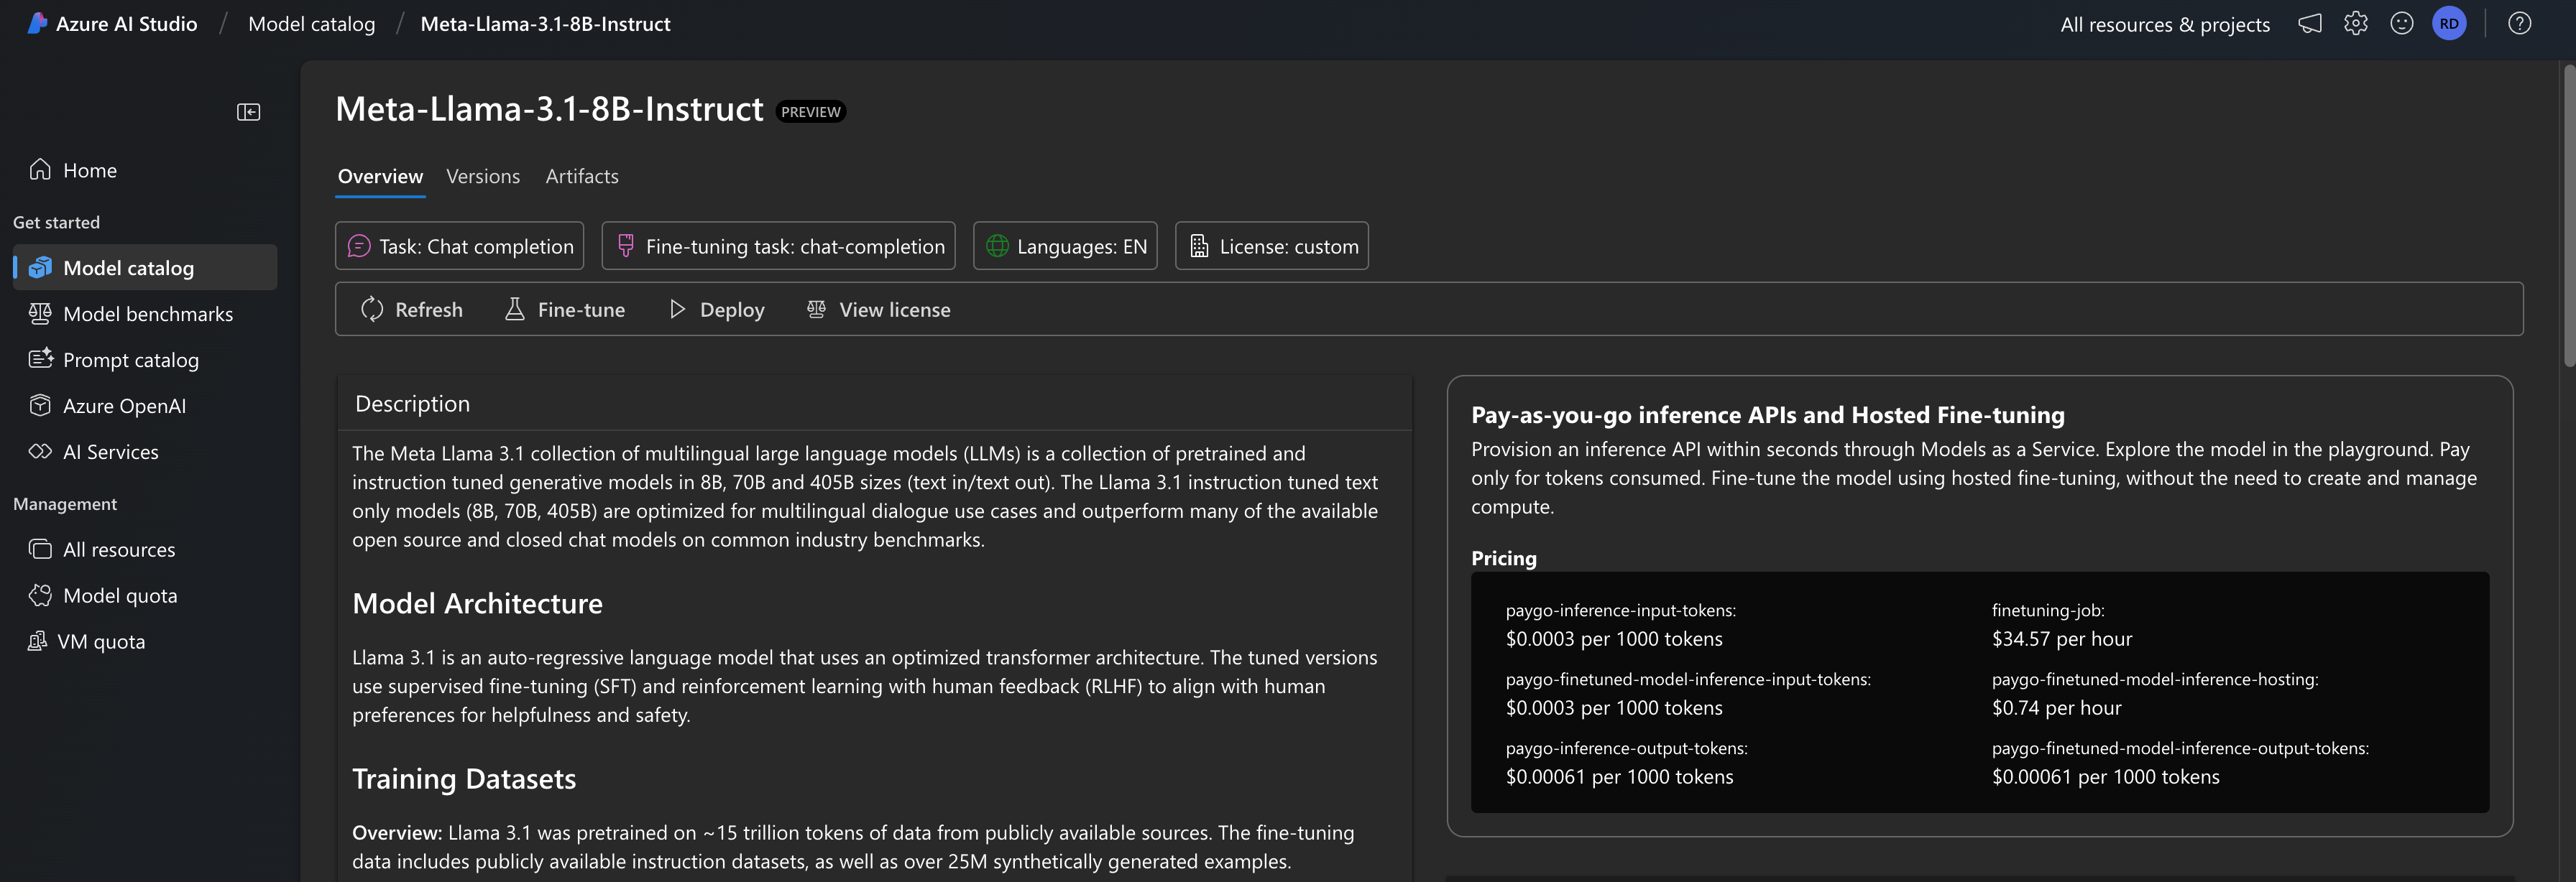Go to Azure OpenAI section
Viewport: 2576px width, 882px height.
click(124, 406)
